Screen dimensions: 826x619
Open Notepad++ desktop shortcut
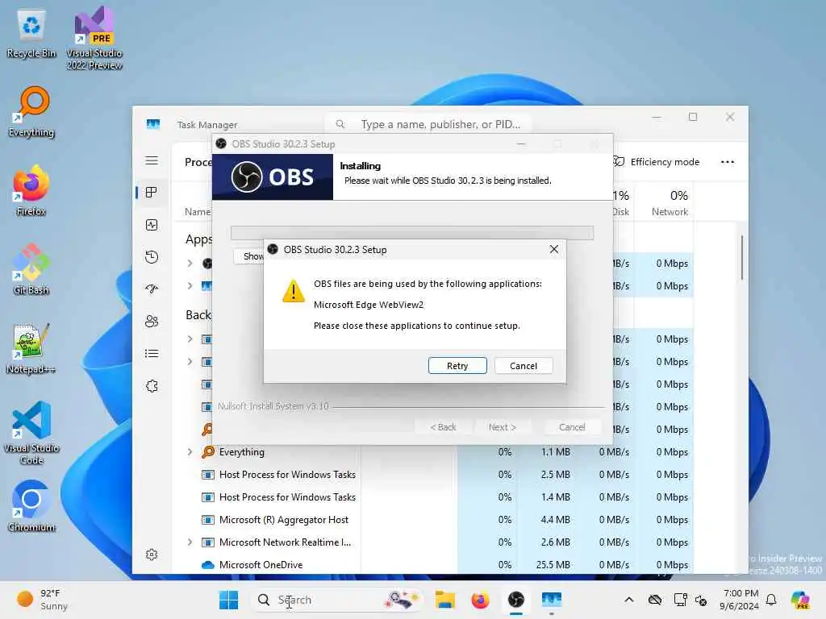tap(31, 348)
